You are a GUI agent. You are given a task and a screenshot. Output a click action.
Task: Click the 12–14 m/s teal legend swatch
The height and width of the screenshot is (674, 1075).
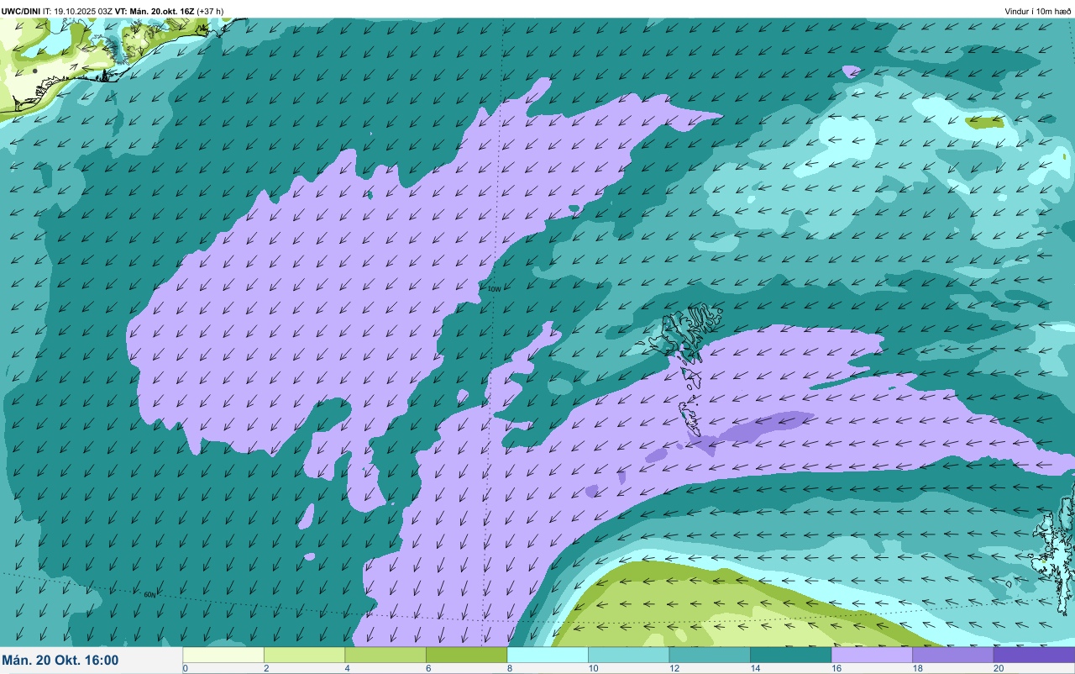click(710, 655)
